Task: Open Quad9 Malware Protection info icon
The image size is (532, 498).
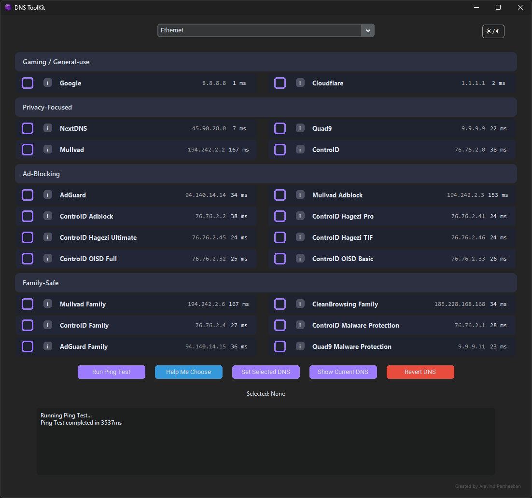Action: click(x=300, y=346)
